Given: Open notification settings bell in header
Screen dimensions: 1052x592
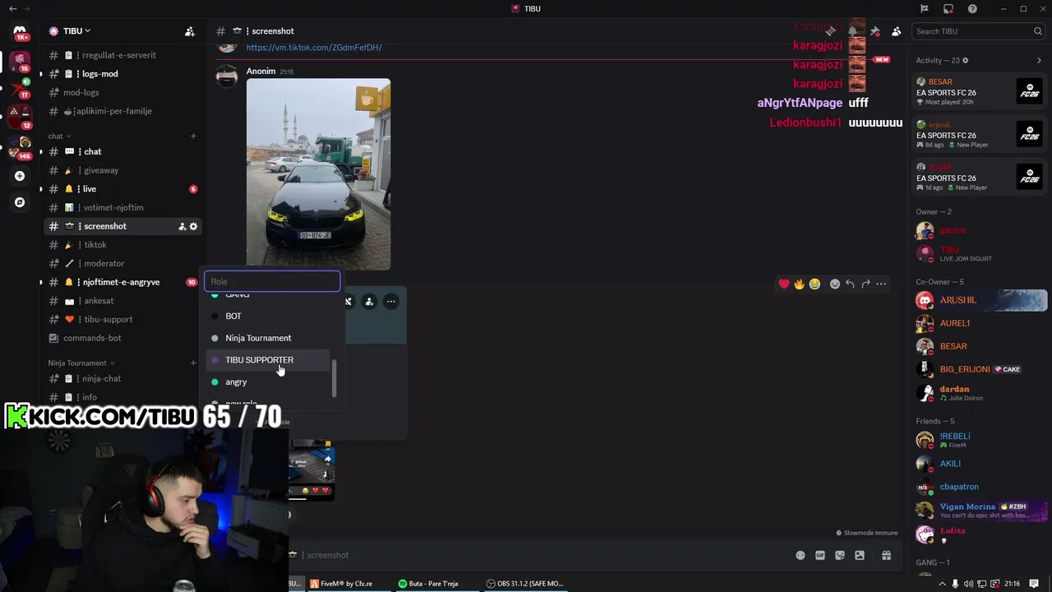Looking at the screenshot, I should (853, 31).
